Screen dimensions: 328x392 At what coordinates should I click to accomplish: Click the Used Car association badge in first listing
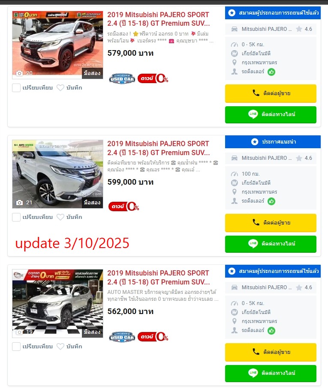(122, 79)
